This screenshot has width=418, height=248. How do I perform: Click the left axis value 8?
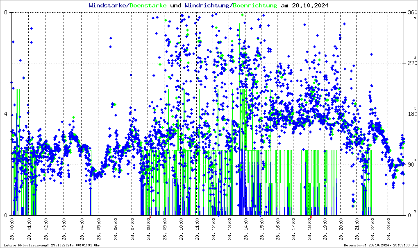6,13
